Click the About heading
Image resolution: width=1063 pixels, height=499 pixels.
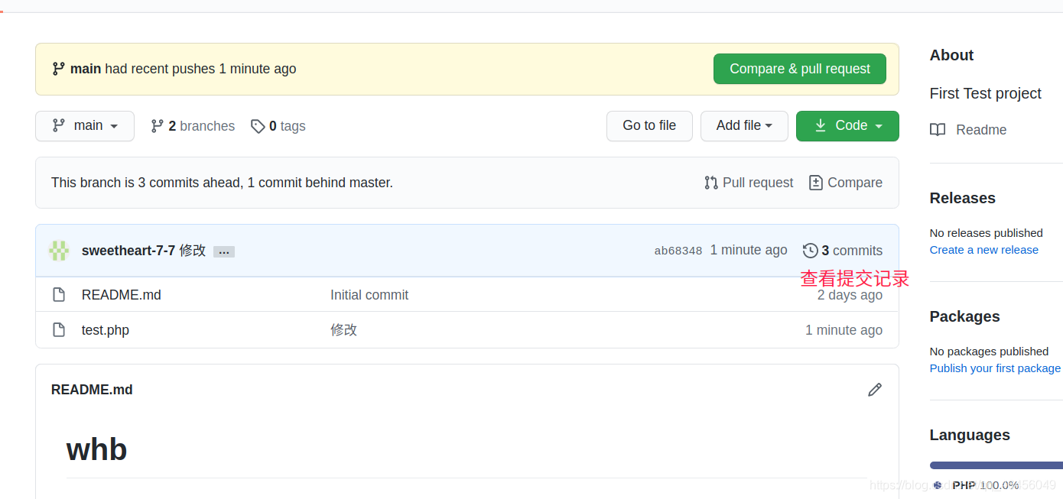tap(951, 55)
